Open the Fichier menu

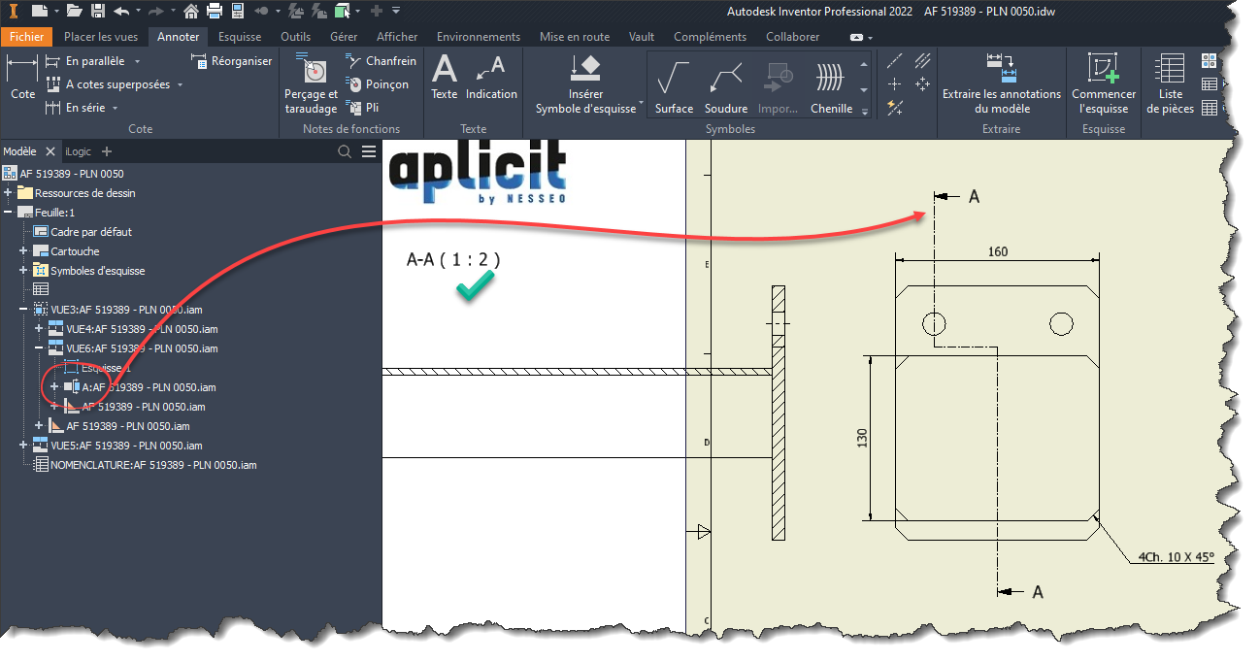click(27, 37)
